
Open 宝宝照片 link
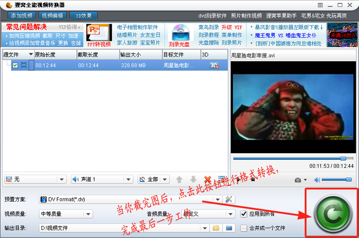tap(150, 43)
